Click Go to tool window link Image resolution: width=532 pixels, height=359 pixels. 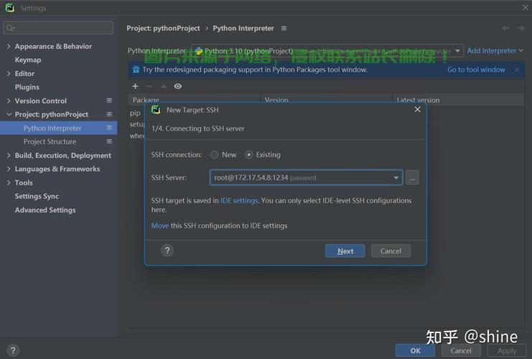click(x=476, y=70)
